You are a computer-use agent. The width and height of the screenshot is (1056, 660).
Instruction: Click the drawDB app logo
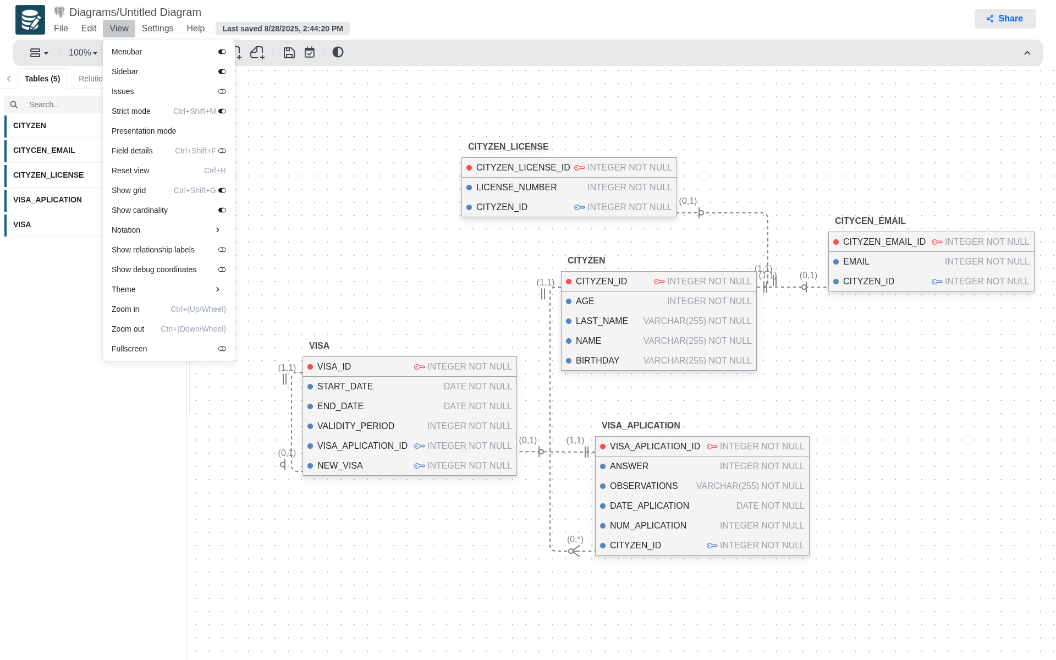30,20
